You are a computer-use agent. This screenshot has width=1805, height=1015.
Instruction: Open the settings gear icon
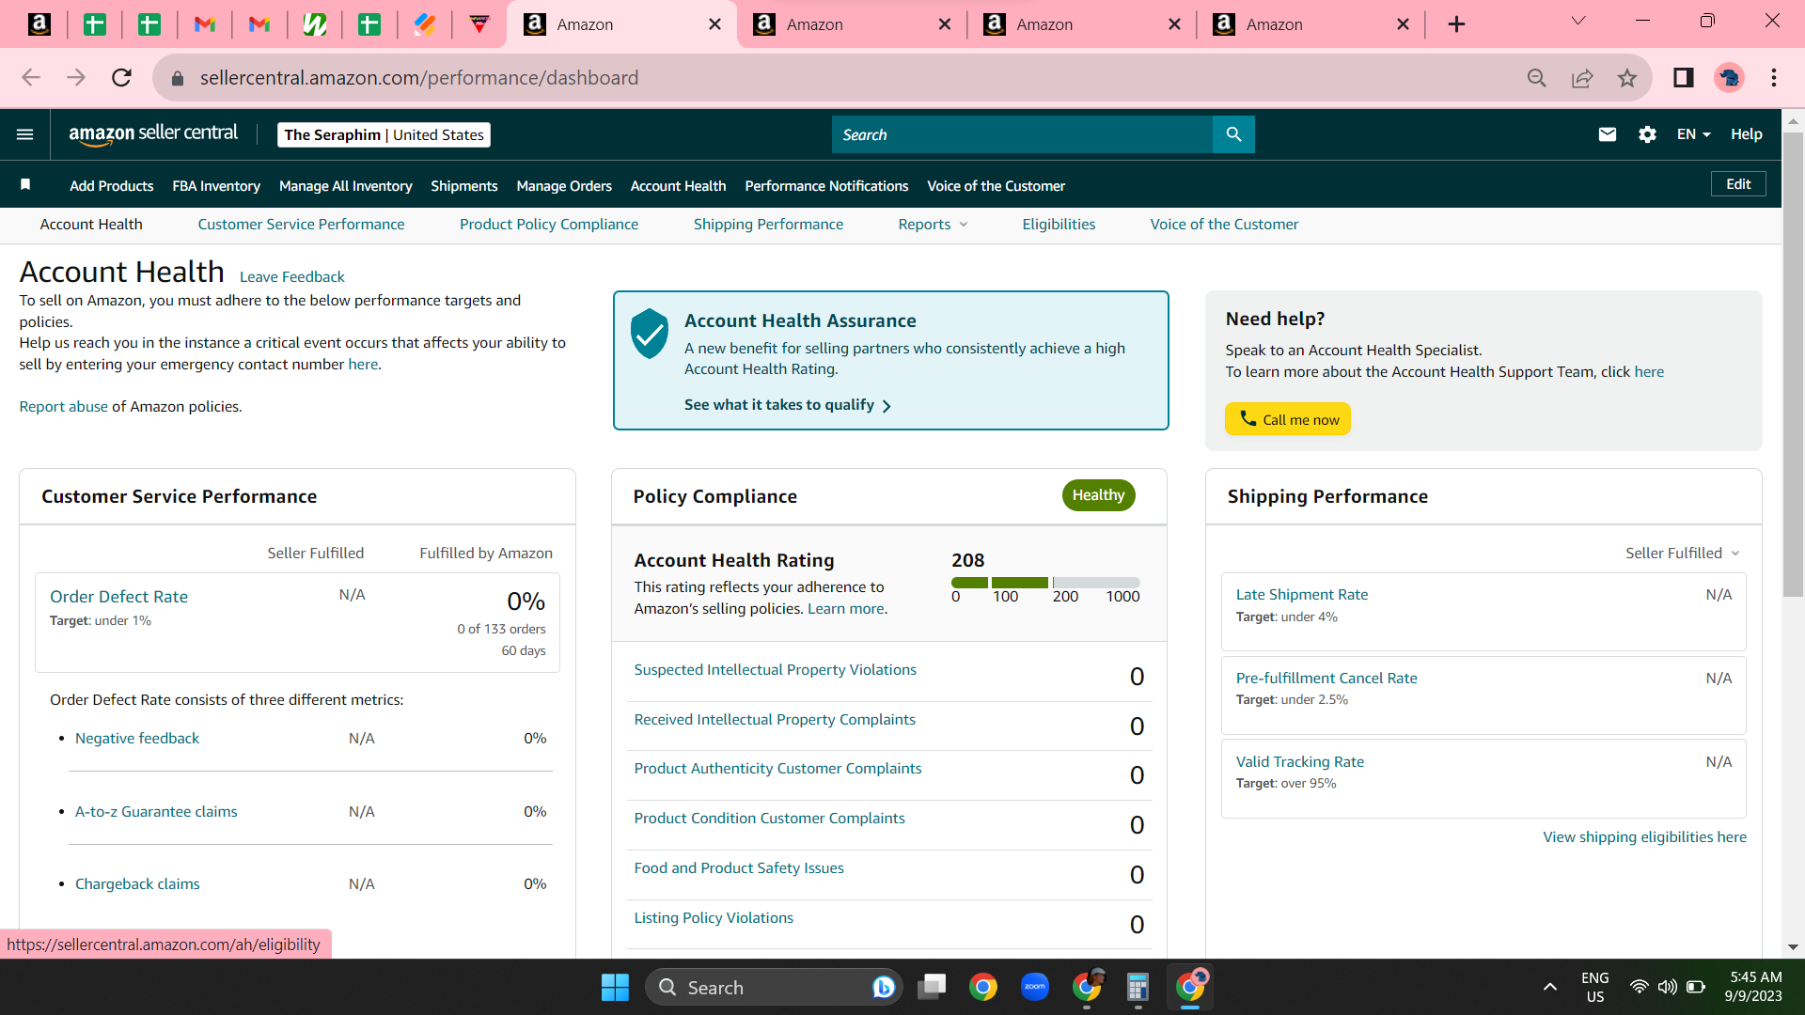tap(1647, 134)
